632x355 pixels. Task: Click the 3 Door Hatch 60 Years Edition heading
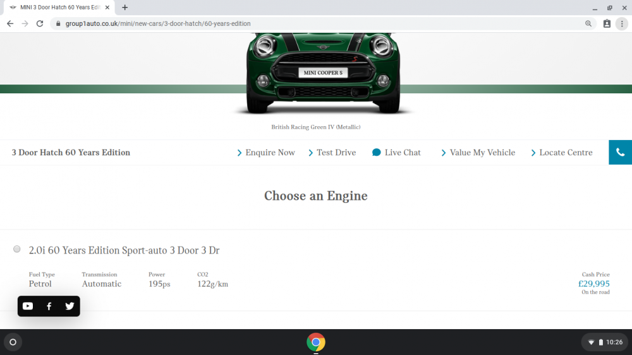[x=71, y=153]
